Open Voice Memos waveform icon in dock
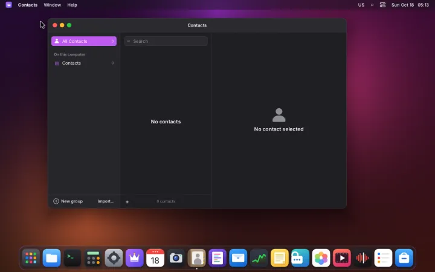This screenshot has height=272, width=435. coord(362,258)
